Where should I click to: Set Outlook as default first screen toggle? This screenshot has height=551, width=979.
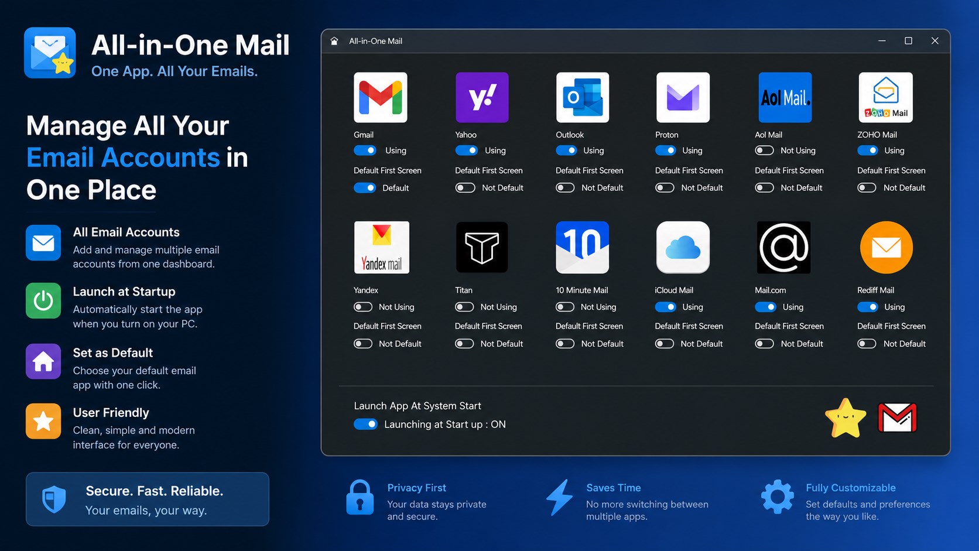[565, 188]
